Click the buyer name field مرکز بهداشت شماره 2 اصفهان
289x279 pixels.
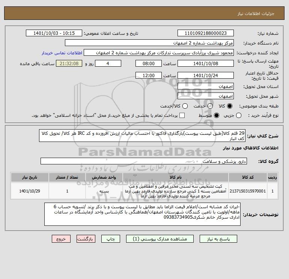coord(149,43)
